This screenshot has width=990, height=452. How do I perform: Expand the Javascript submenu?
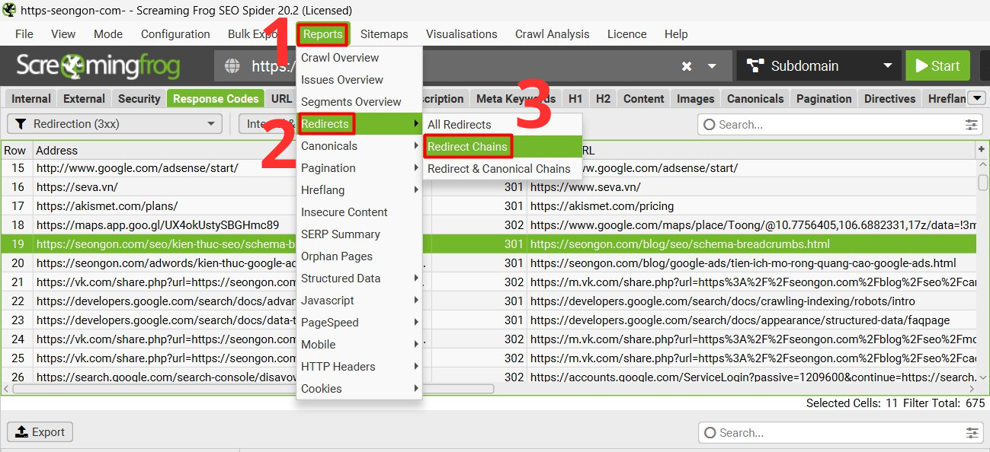tap(359, 301)
